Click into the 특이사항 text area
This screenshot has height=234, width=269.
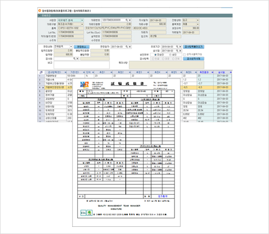click(166, 65)
